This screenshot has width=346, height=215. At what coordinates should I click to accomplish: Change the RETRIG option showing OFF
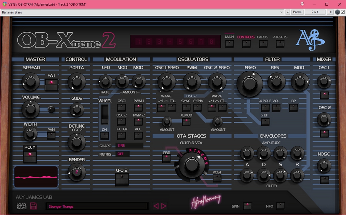click(x=123, y=154)
